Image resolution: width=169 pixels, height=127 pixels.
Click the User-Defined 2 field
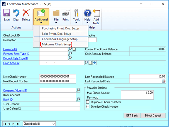60,109
